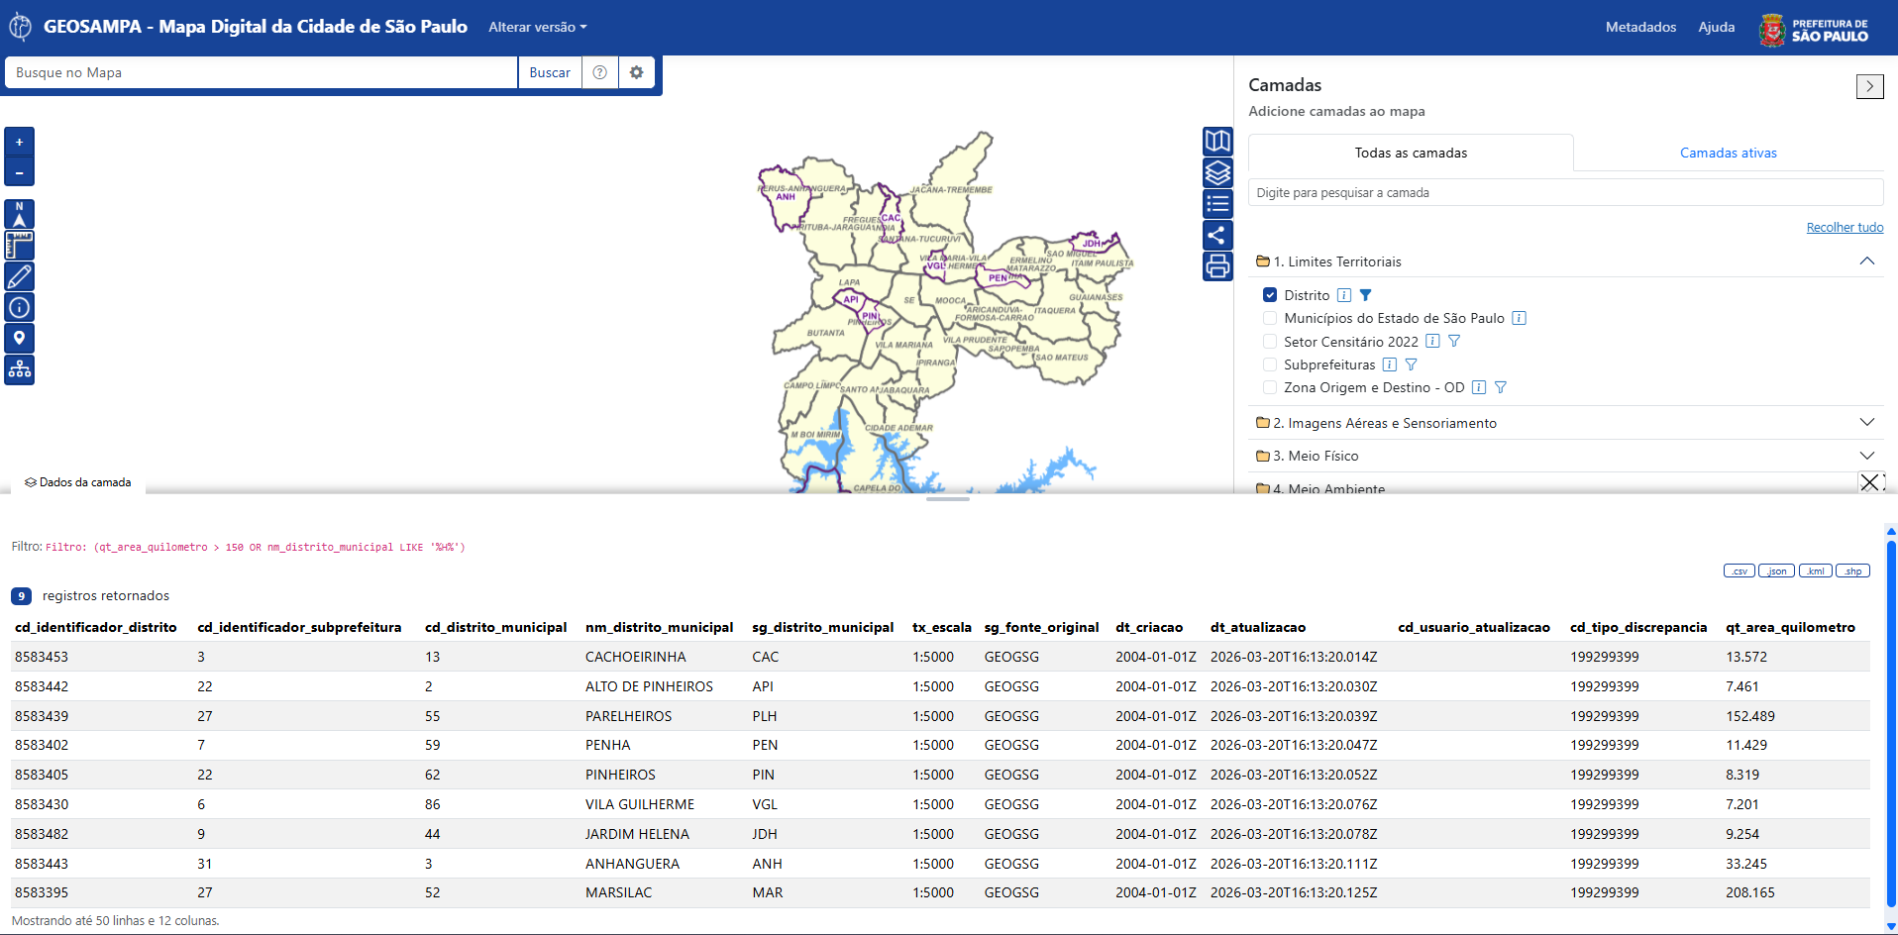This screenshot has height=935, width=1898.
Task: Collapse the Camadas side panel arrow
Action: click(1869, 86)
